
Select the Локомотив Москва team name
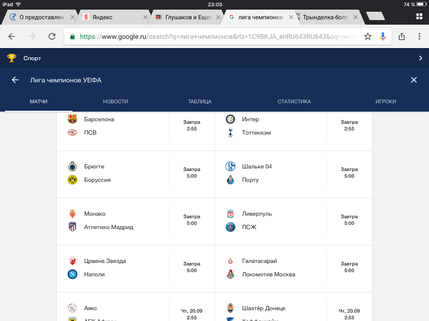tap(269, 274)
